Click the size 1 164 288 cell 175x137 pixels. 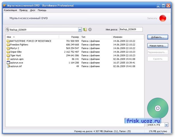pos(74,63)
